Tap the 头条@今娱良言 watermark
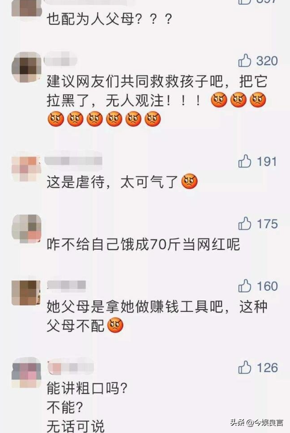290x433 pixels. click(257, 422)
